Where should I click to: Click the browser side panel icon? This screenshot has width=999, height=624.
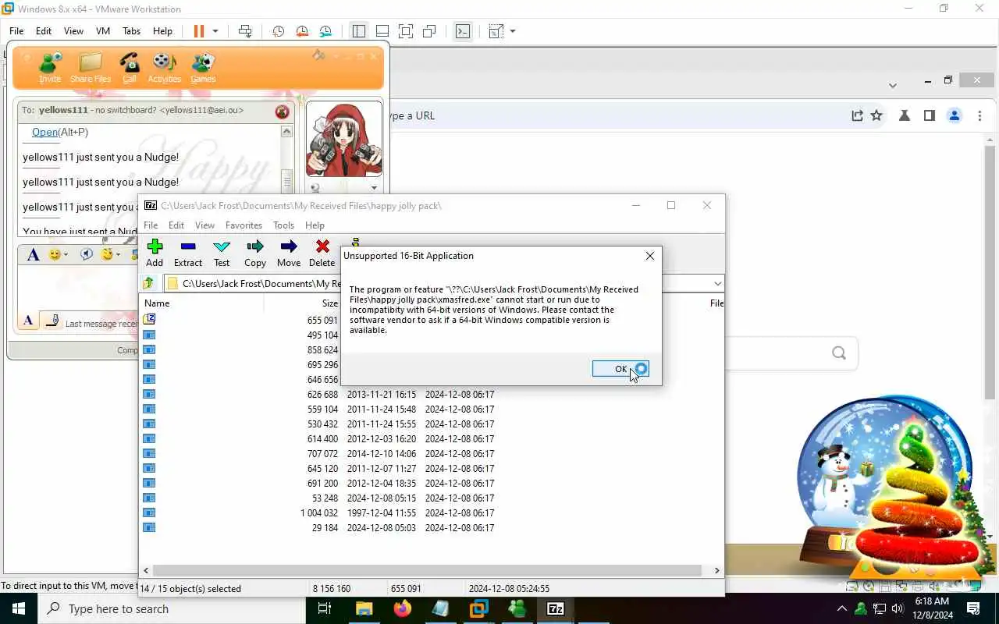(929, 115)
